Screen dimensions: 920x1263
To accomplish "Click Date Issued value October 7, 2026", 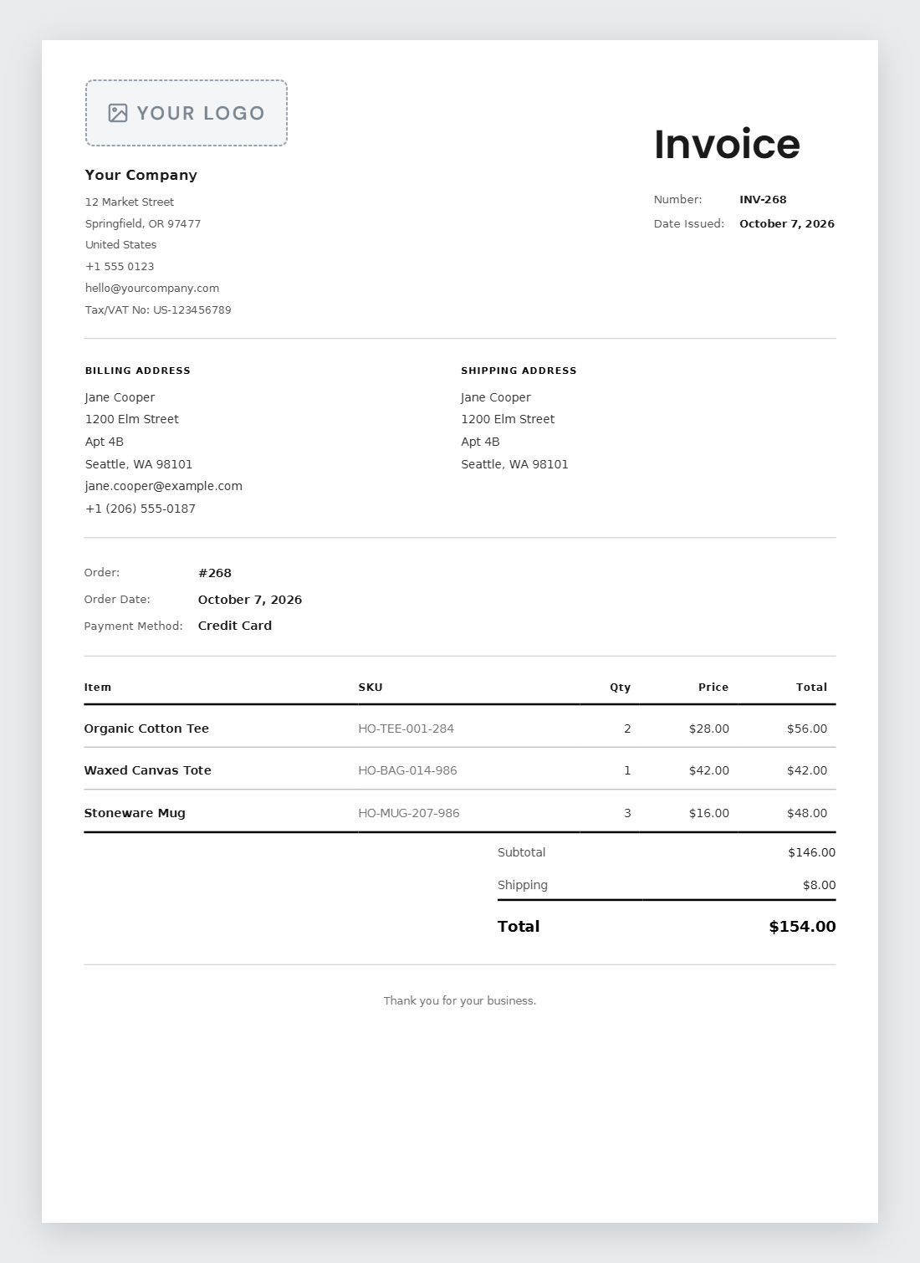I will point(787,224).
